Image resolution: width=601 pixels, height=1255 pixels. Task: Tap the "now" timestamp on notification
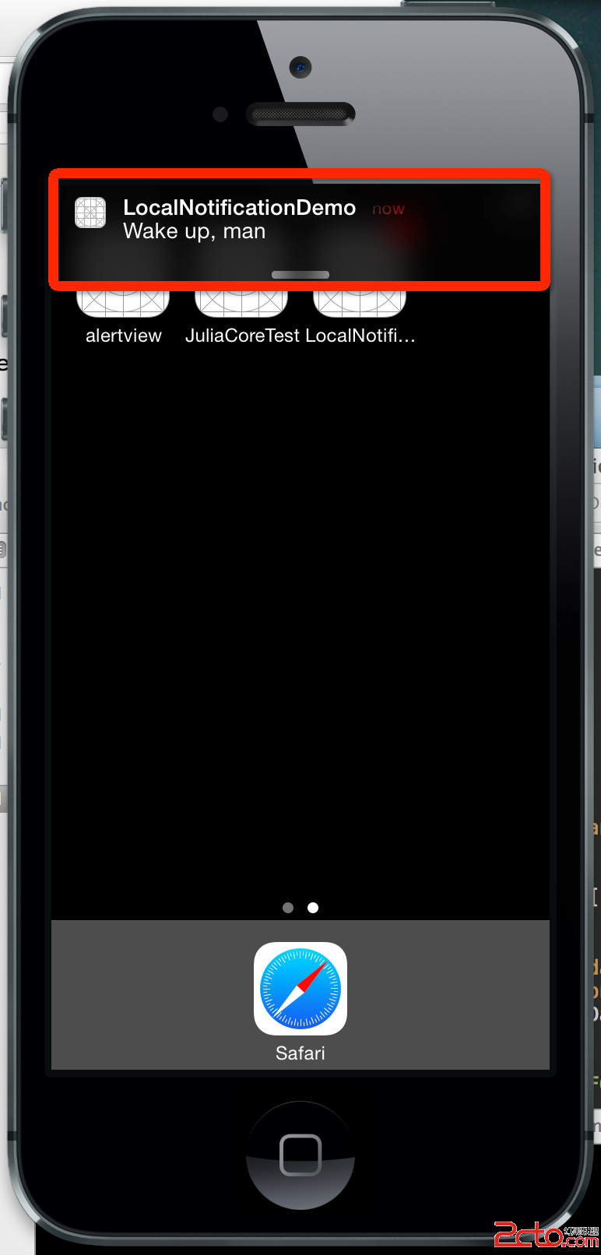388,209
